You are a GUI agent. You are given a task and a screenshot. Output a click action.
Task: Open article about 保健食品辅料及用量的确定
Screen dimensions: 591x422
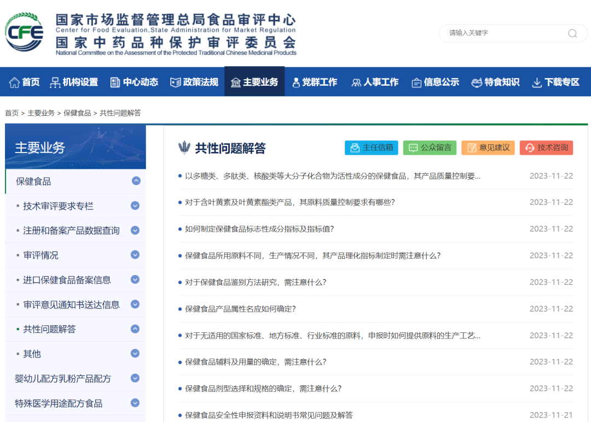[x=256, y=362]
